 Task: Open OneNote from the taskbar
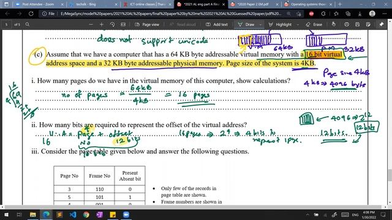[x=99, y=215]
